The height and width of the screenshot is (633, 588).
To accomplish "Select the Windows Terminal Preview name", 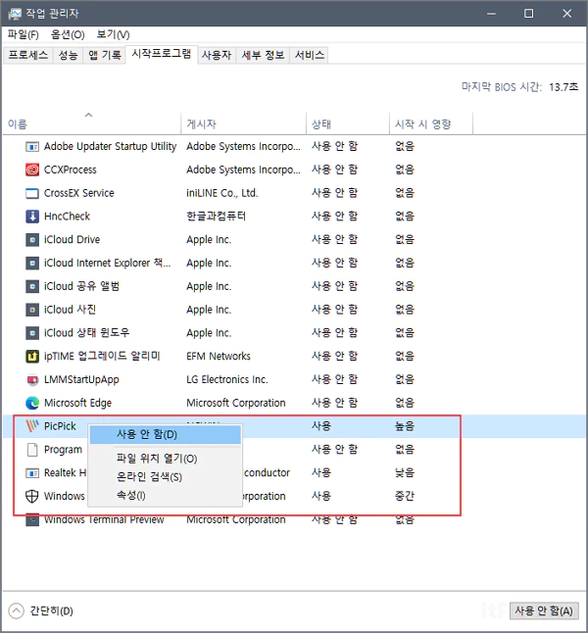I will tap(104, 520).
